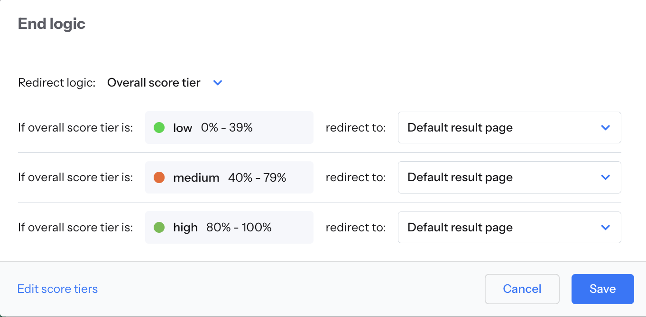The height and width of the screenshot is (317, 646).
Task: Click the Redirect logic: label
Action: (57, 83)
